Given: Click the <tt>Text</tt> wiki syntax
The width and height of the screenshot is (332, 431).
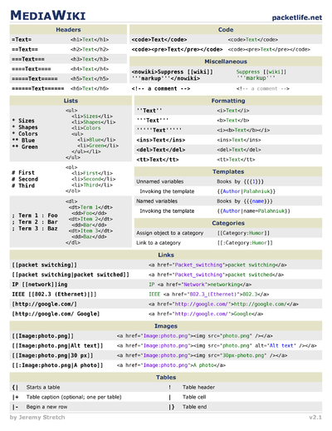Looking at the screenshot, I should [158, 160].
